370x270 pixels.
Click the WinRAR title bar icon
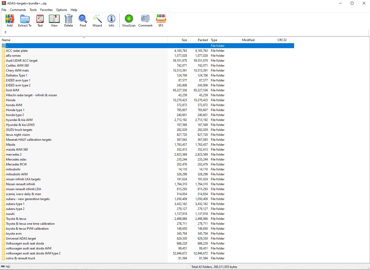pos(4,3)
